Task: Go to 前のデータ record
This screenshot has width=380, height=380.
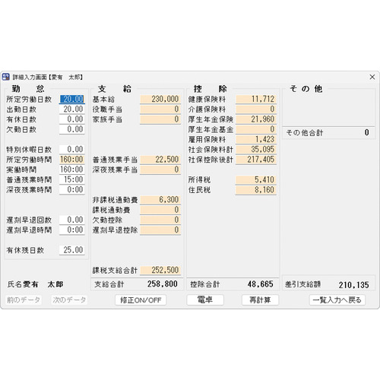Action: pyautogui.click(x=24, y=300)
